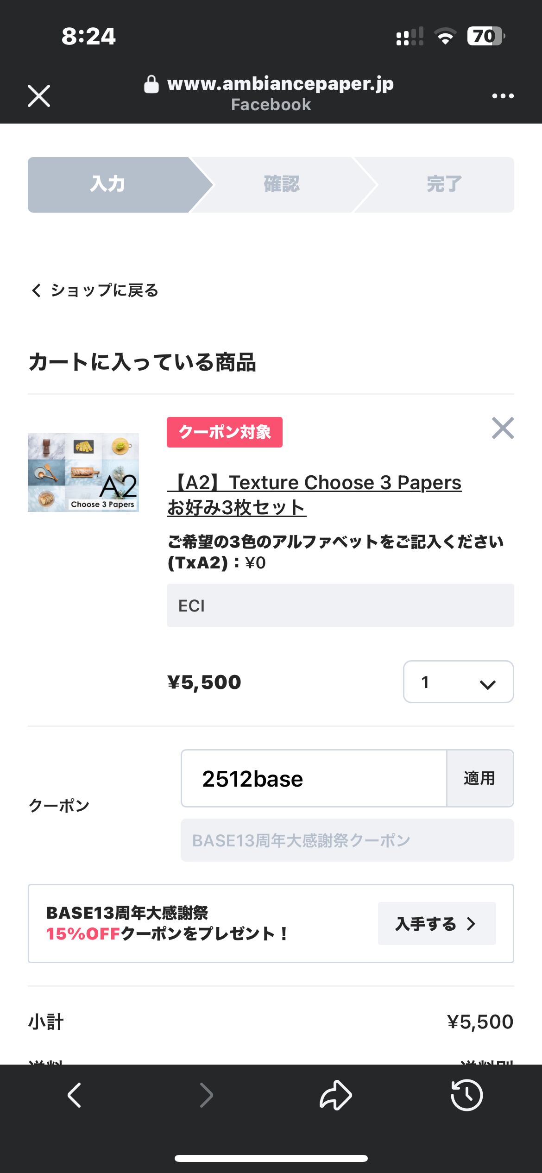Select the 完了 step tab
The height and width of the screenshot is (1173, 542).
[444, 184]
